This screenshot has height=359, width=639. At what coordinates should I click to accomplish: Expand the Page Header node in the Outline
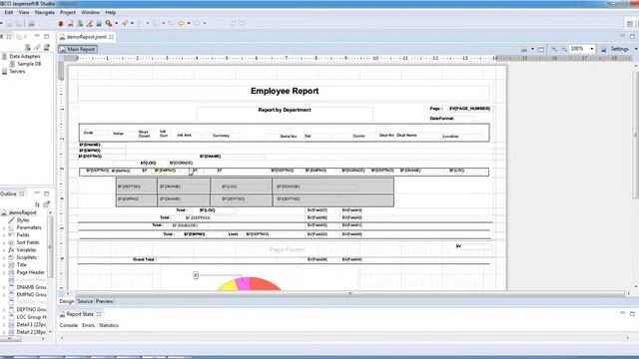[4, 272]
